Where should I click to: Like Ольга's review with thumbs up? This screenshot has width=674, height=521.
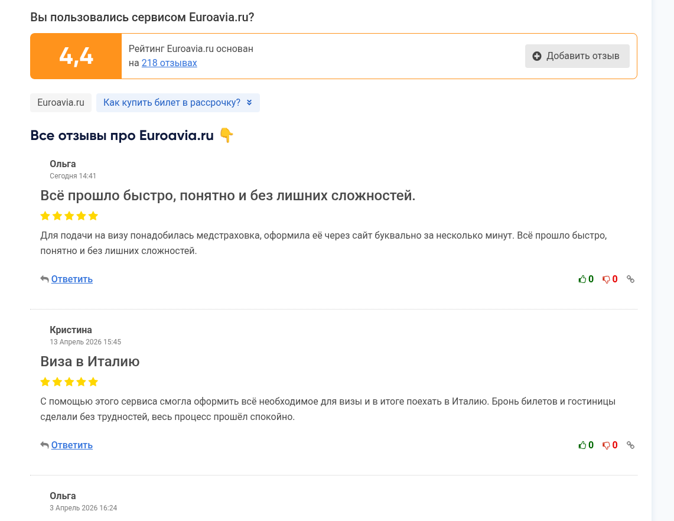[582, 279]
